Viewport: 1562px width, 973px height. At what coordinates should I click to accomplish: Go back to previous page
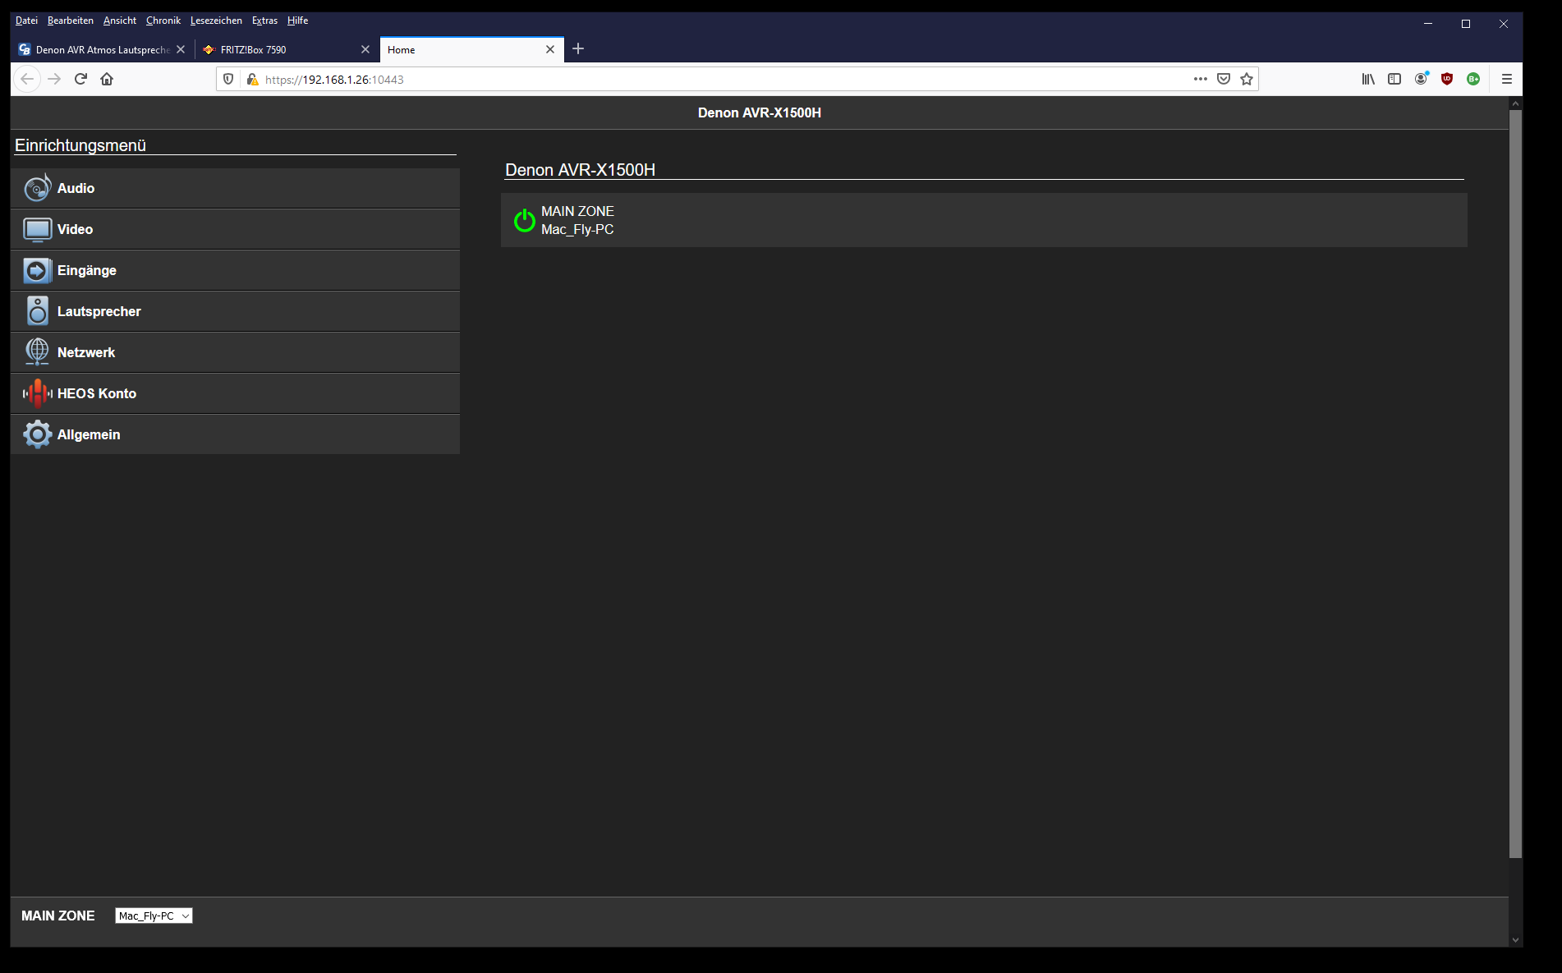point(27,79)
